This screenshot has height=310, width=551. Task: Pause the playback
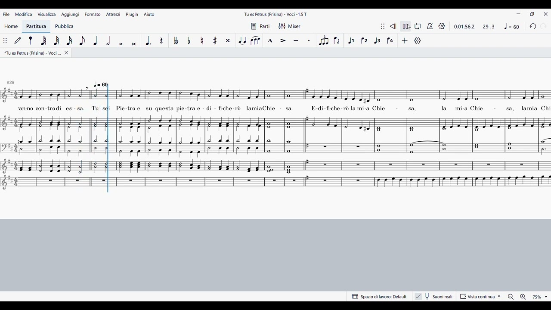pos(406,26)
